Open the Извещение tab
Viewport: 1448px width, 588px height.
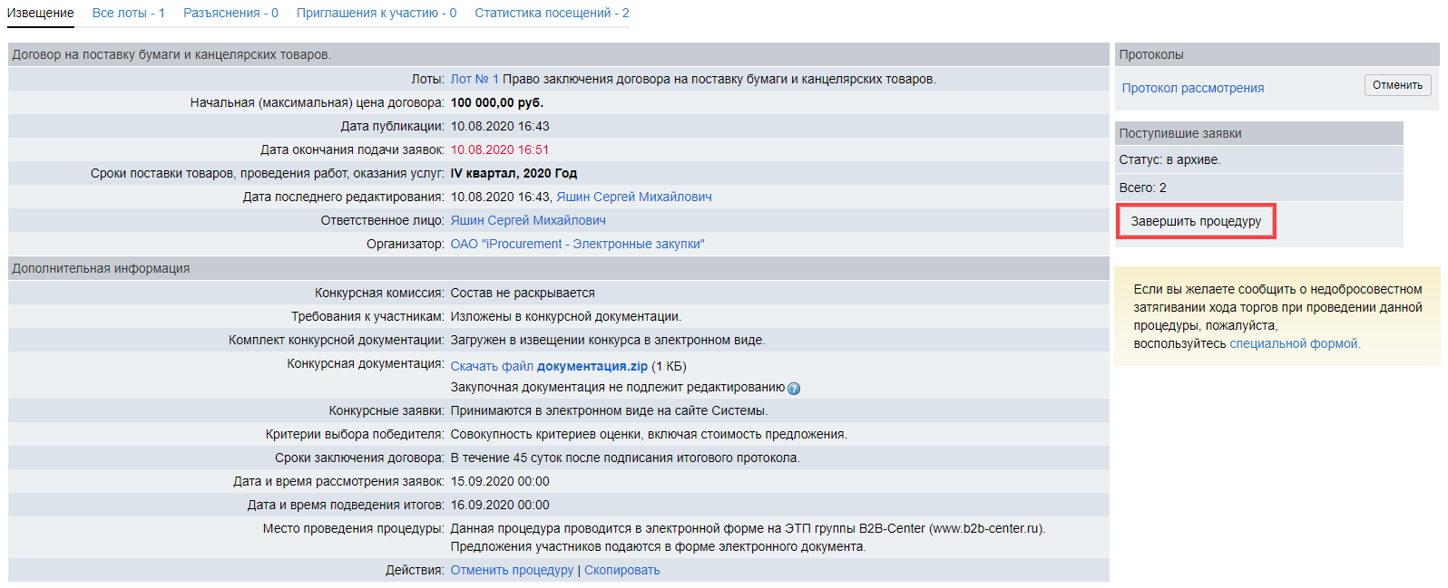41,13
